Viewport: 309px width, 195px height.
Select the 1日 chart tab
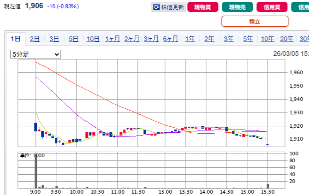pos(16,39)
